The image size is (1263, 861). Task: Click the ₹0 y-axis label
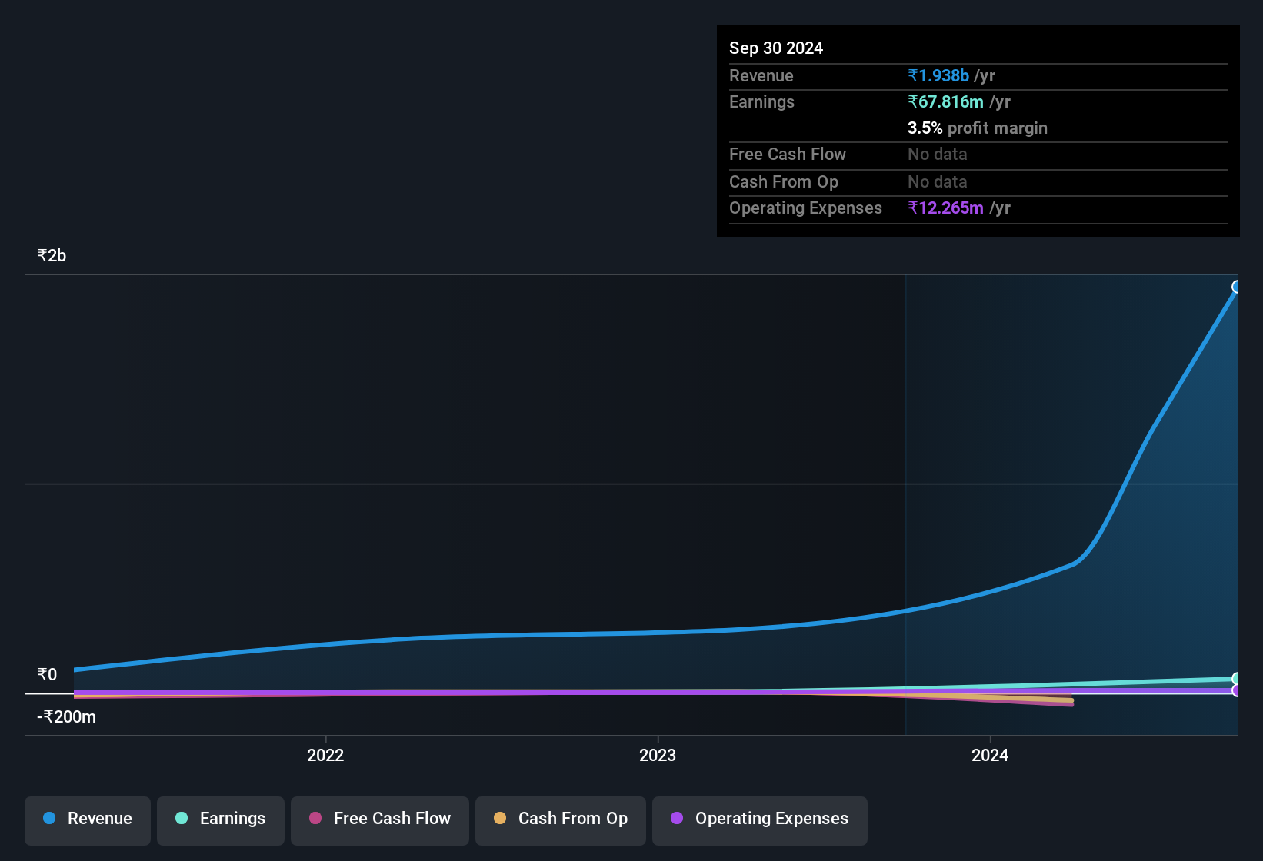pos(47,674)
